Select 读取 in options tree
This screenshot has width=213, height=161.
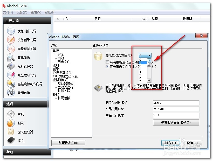[x=56, y=65]
